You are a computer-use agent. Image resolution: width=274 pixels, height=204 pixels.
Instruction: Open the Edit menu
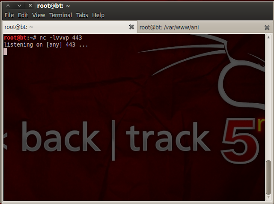[23, 15]
